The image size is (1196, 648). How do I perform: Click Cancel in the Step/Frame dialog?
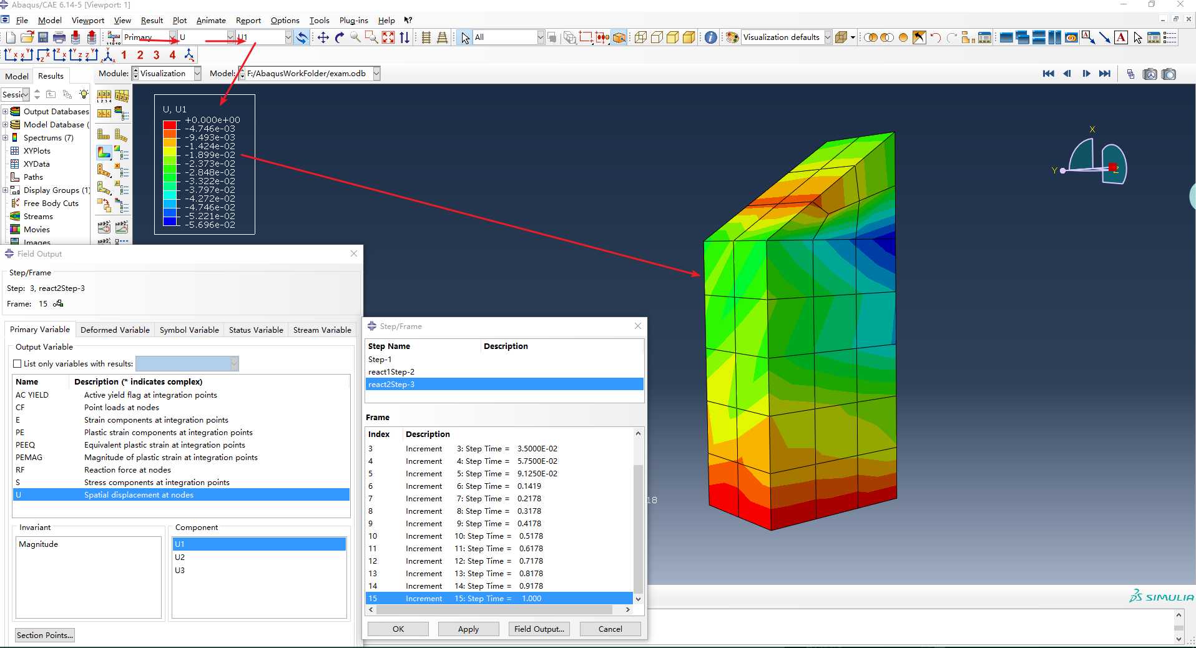click(x=610, y=629)
